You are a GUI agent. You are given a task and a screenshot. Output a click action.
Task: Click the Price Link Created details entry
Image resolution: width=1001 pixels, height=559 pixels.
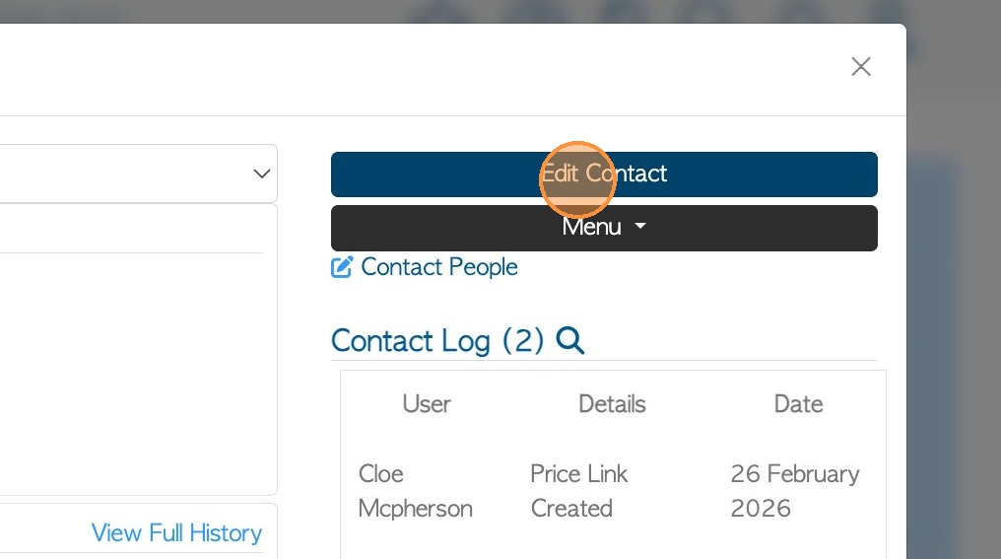[578, 491]
